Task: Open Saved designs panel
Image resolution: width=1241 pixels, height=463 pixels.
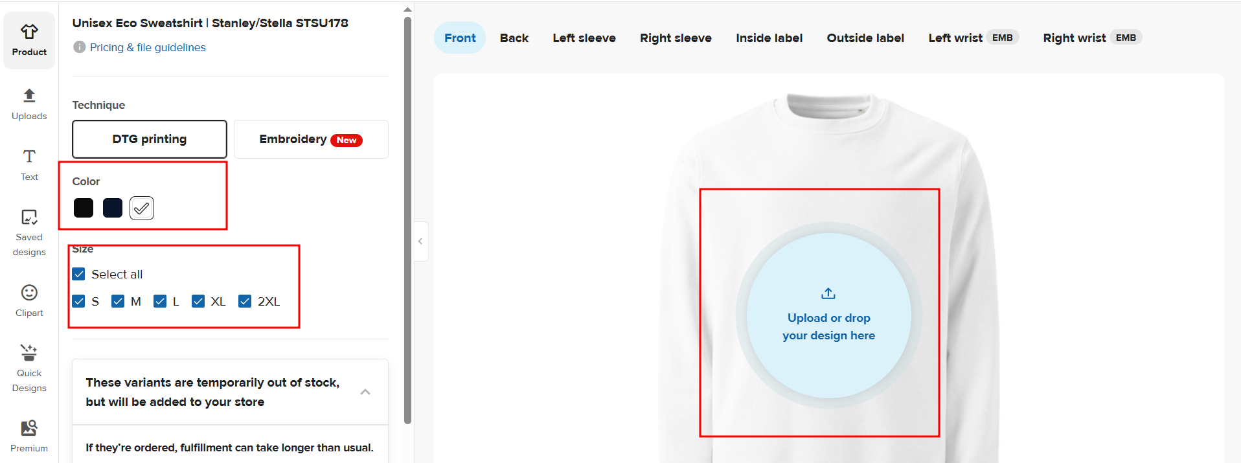Action: point(29,232)
